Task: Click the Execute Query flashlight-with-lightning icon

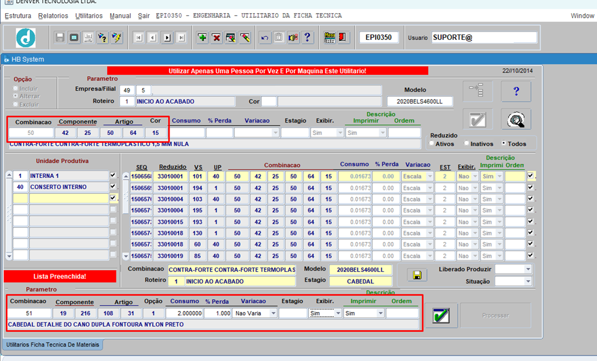Action: tap(117, 37)
